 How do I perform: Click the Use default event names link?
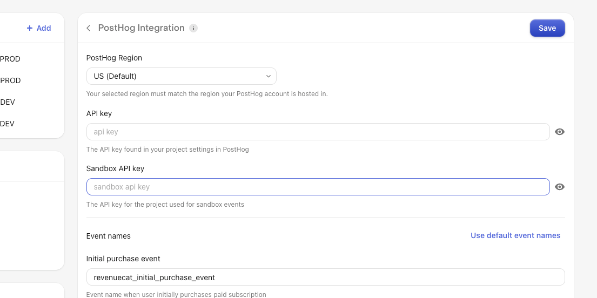click(x=515, y=235)
